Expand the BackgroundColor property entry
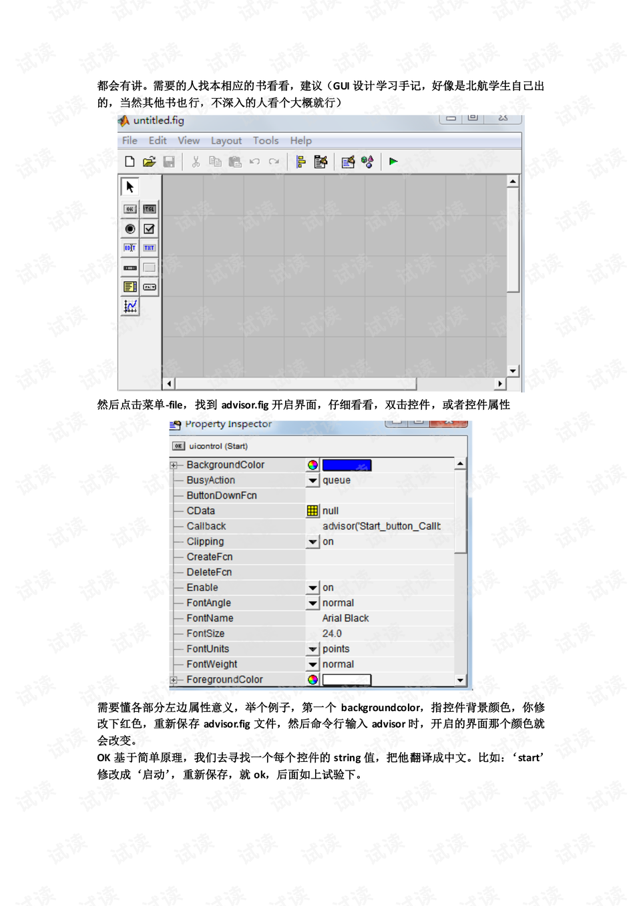The height and width of the screenshot is (906, 641). point(173,465)
